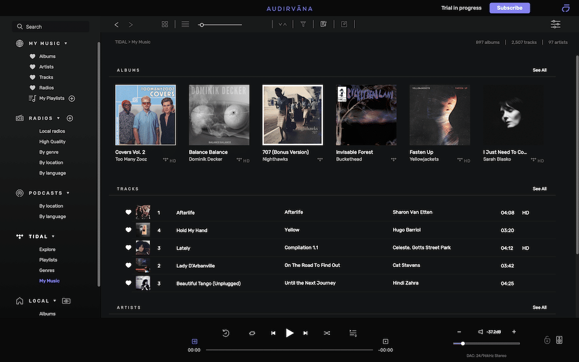Adjust the thumbnail size slider
The height and width of the screenshot is (362, 579).
coord(220,25)
